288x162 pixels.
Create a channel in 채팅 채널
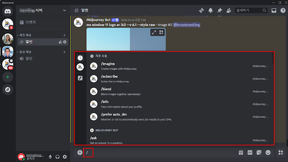tap(64, 35)
